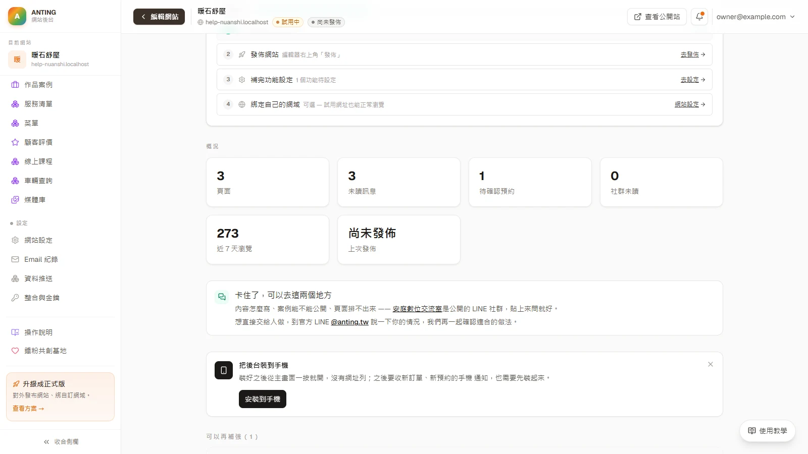Open 整合與金鑰 key icon

point(15,298)
